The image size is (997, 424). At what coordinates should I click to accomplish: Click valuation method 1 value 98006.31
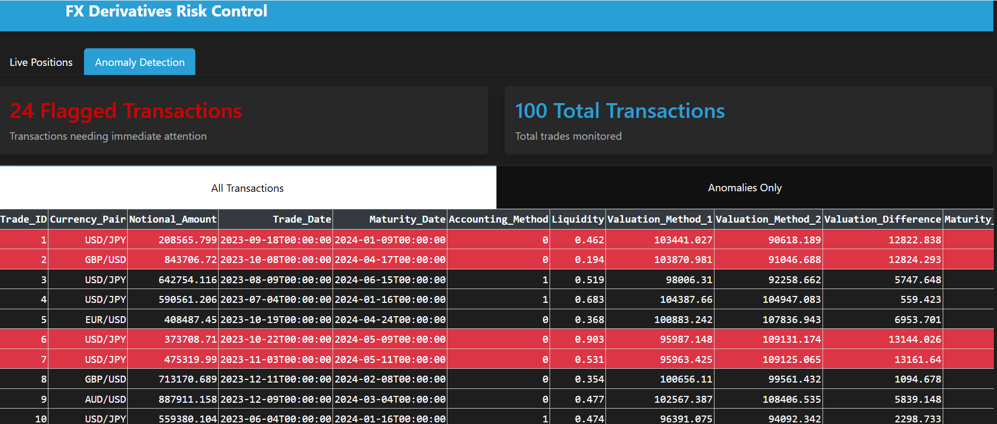point(660,279)
